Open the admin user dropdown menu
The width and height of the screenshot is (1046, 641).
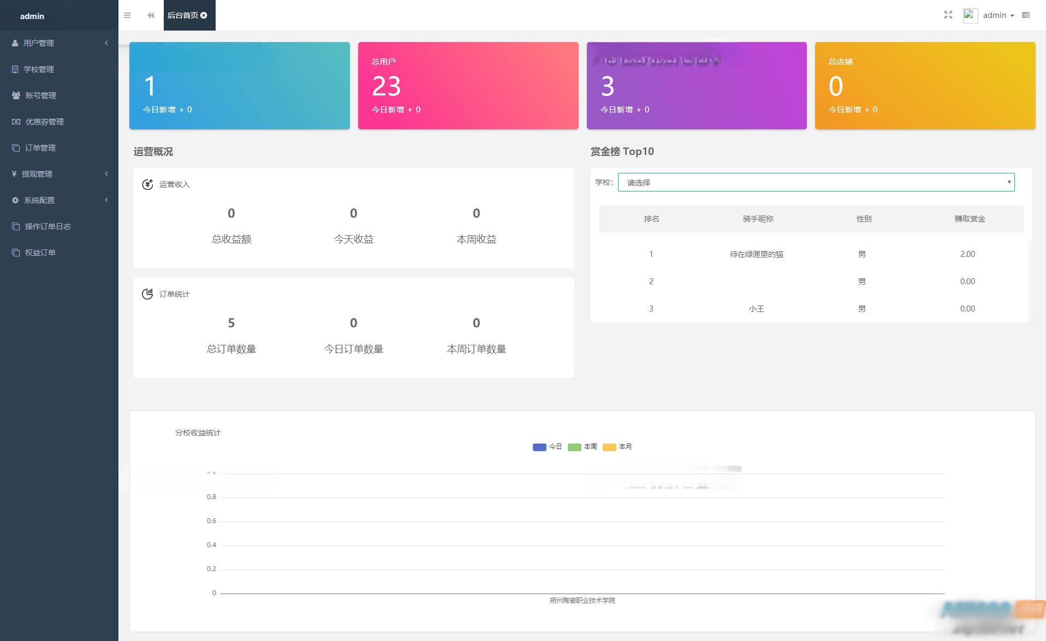click(x=998, y=15)
